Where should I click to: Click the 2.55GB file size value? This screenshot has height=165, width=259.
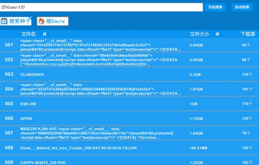click(x=196, y=60)
